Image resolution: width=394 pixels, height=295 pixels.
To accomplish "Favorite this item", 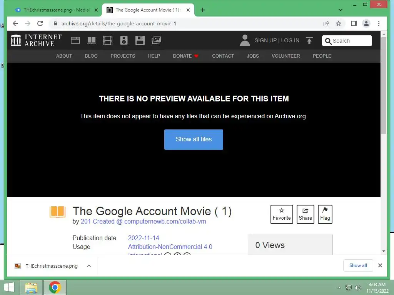I will [x=282, y=214].
